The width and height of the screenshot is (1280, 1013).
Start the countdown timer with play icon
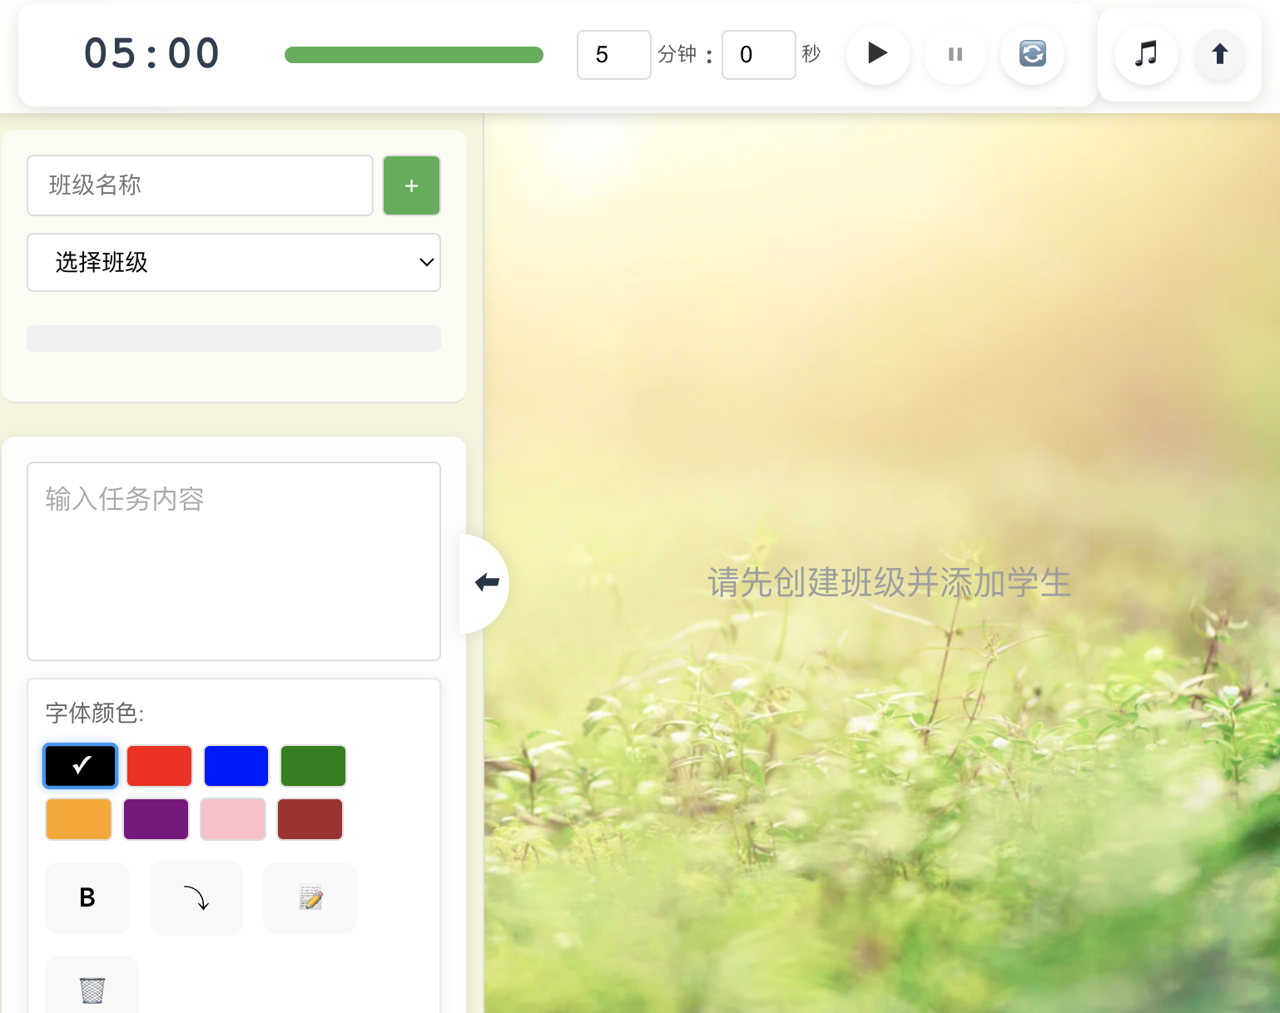pos(877,54)
